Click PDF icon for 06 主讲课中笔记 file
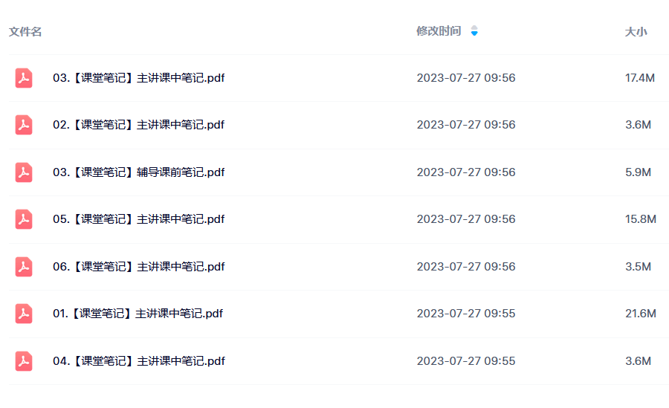669x408 pixels. pyautogui.click(x=24, y=267)
